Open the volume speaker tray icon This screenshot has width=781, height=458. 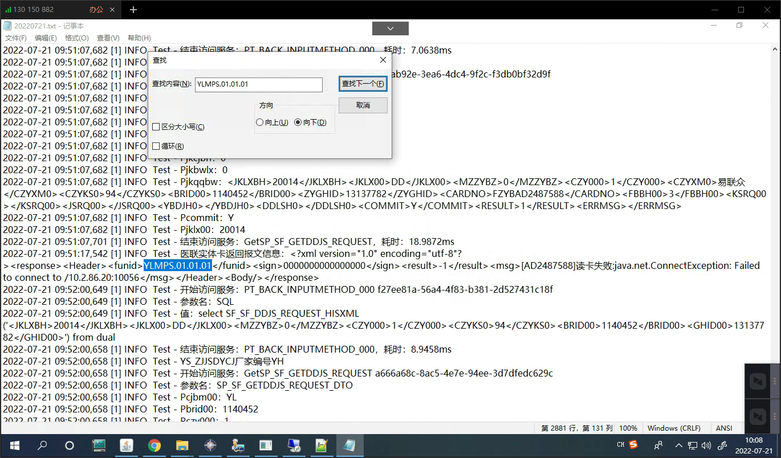[x=706, y=445]
